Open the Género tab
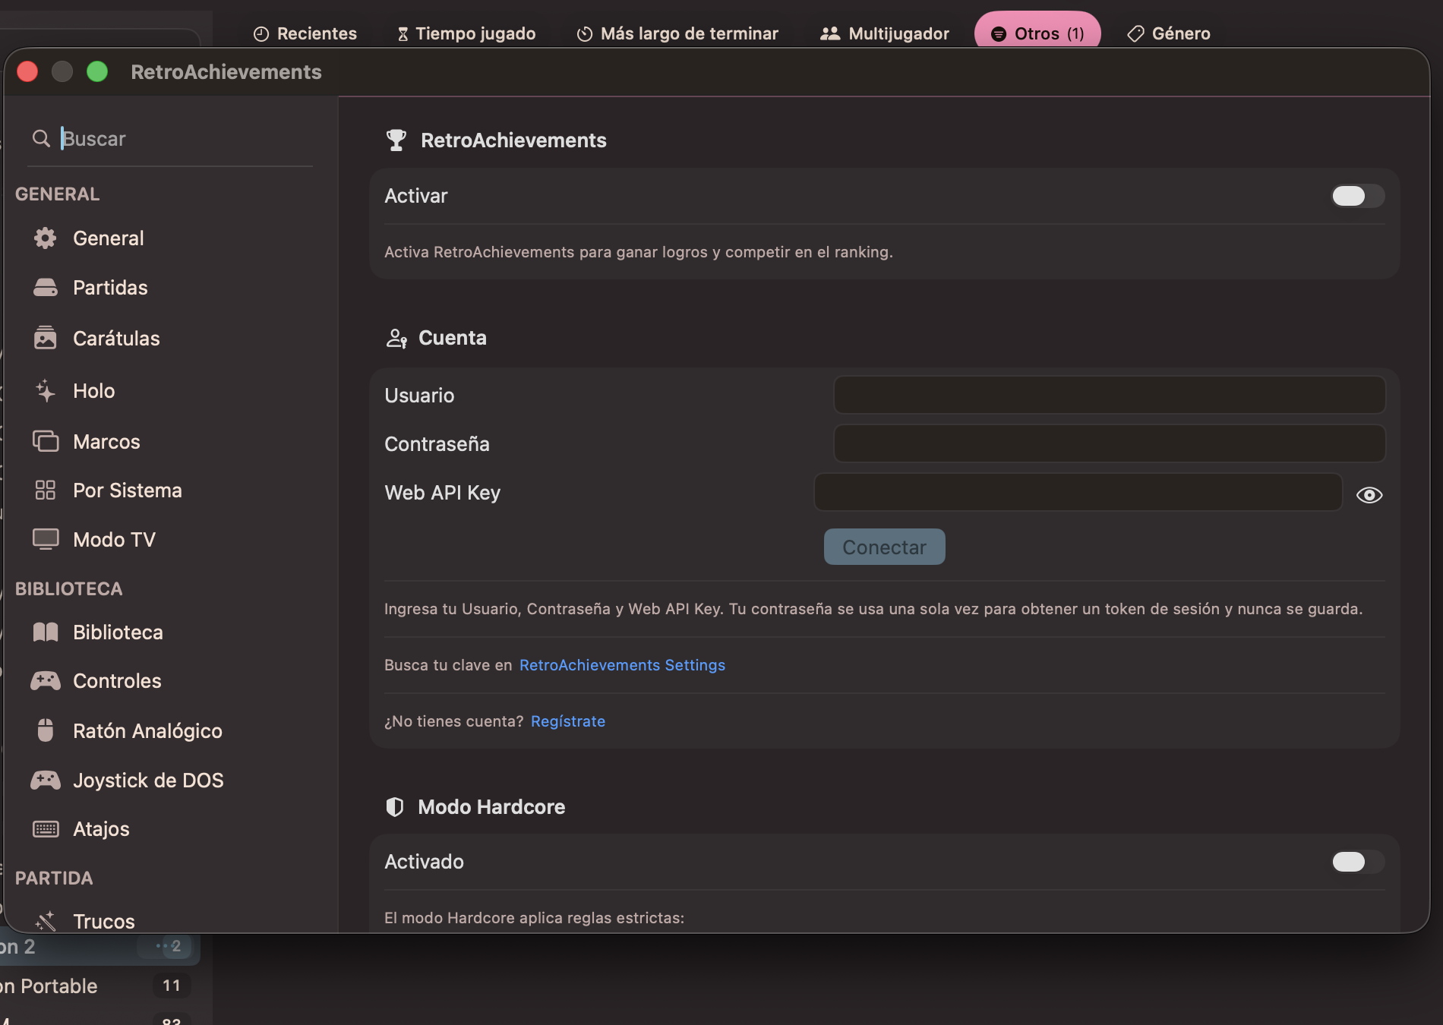This screenshot has height=1025, width=1443. [x=1169, y=33]
